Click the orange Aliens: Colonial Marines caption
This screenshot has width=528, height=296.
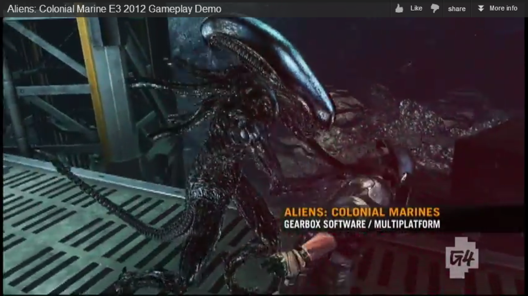(362, 212)
